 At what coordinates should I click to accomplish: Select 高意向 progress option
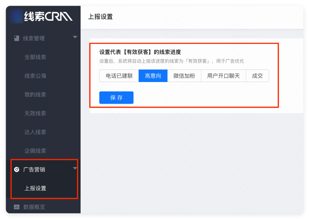pyautogui.click(x=153, y=76)
